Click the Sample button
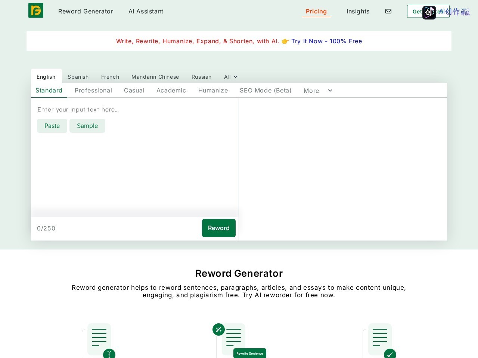 point(87,126)
